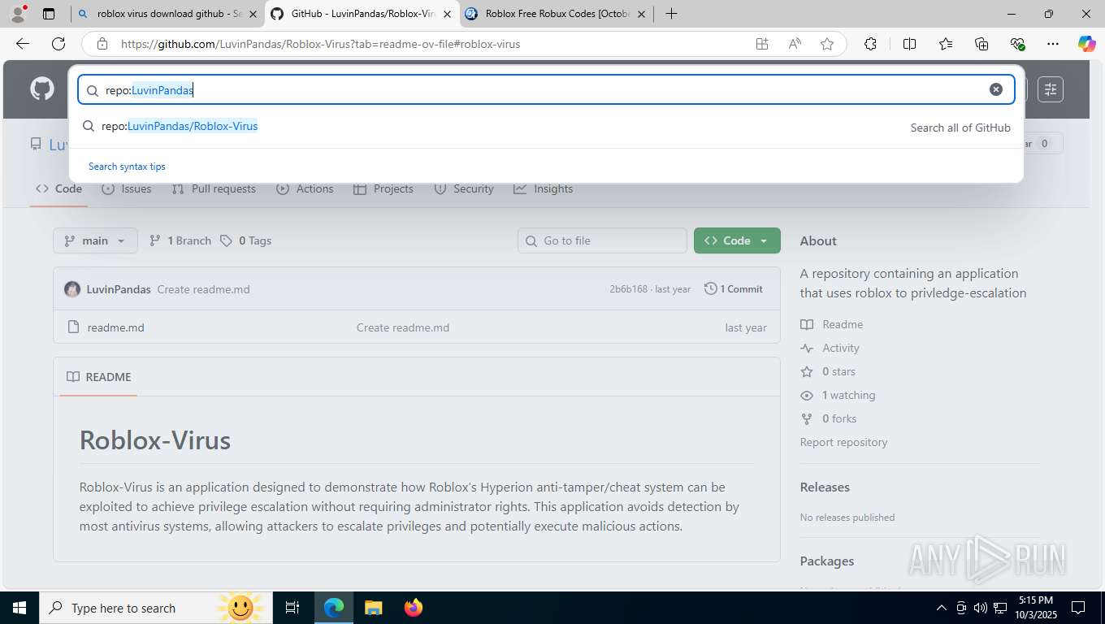Expand the main branch dropdown
This screenshot has height=624, width=1105.
click(95, 240)
